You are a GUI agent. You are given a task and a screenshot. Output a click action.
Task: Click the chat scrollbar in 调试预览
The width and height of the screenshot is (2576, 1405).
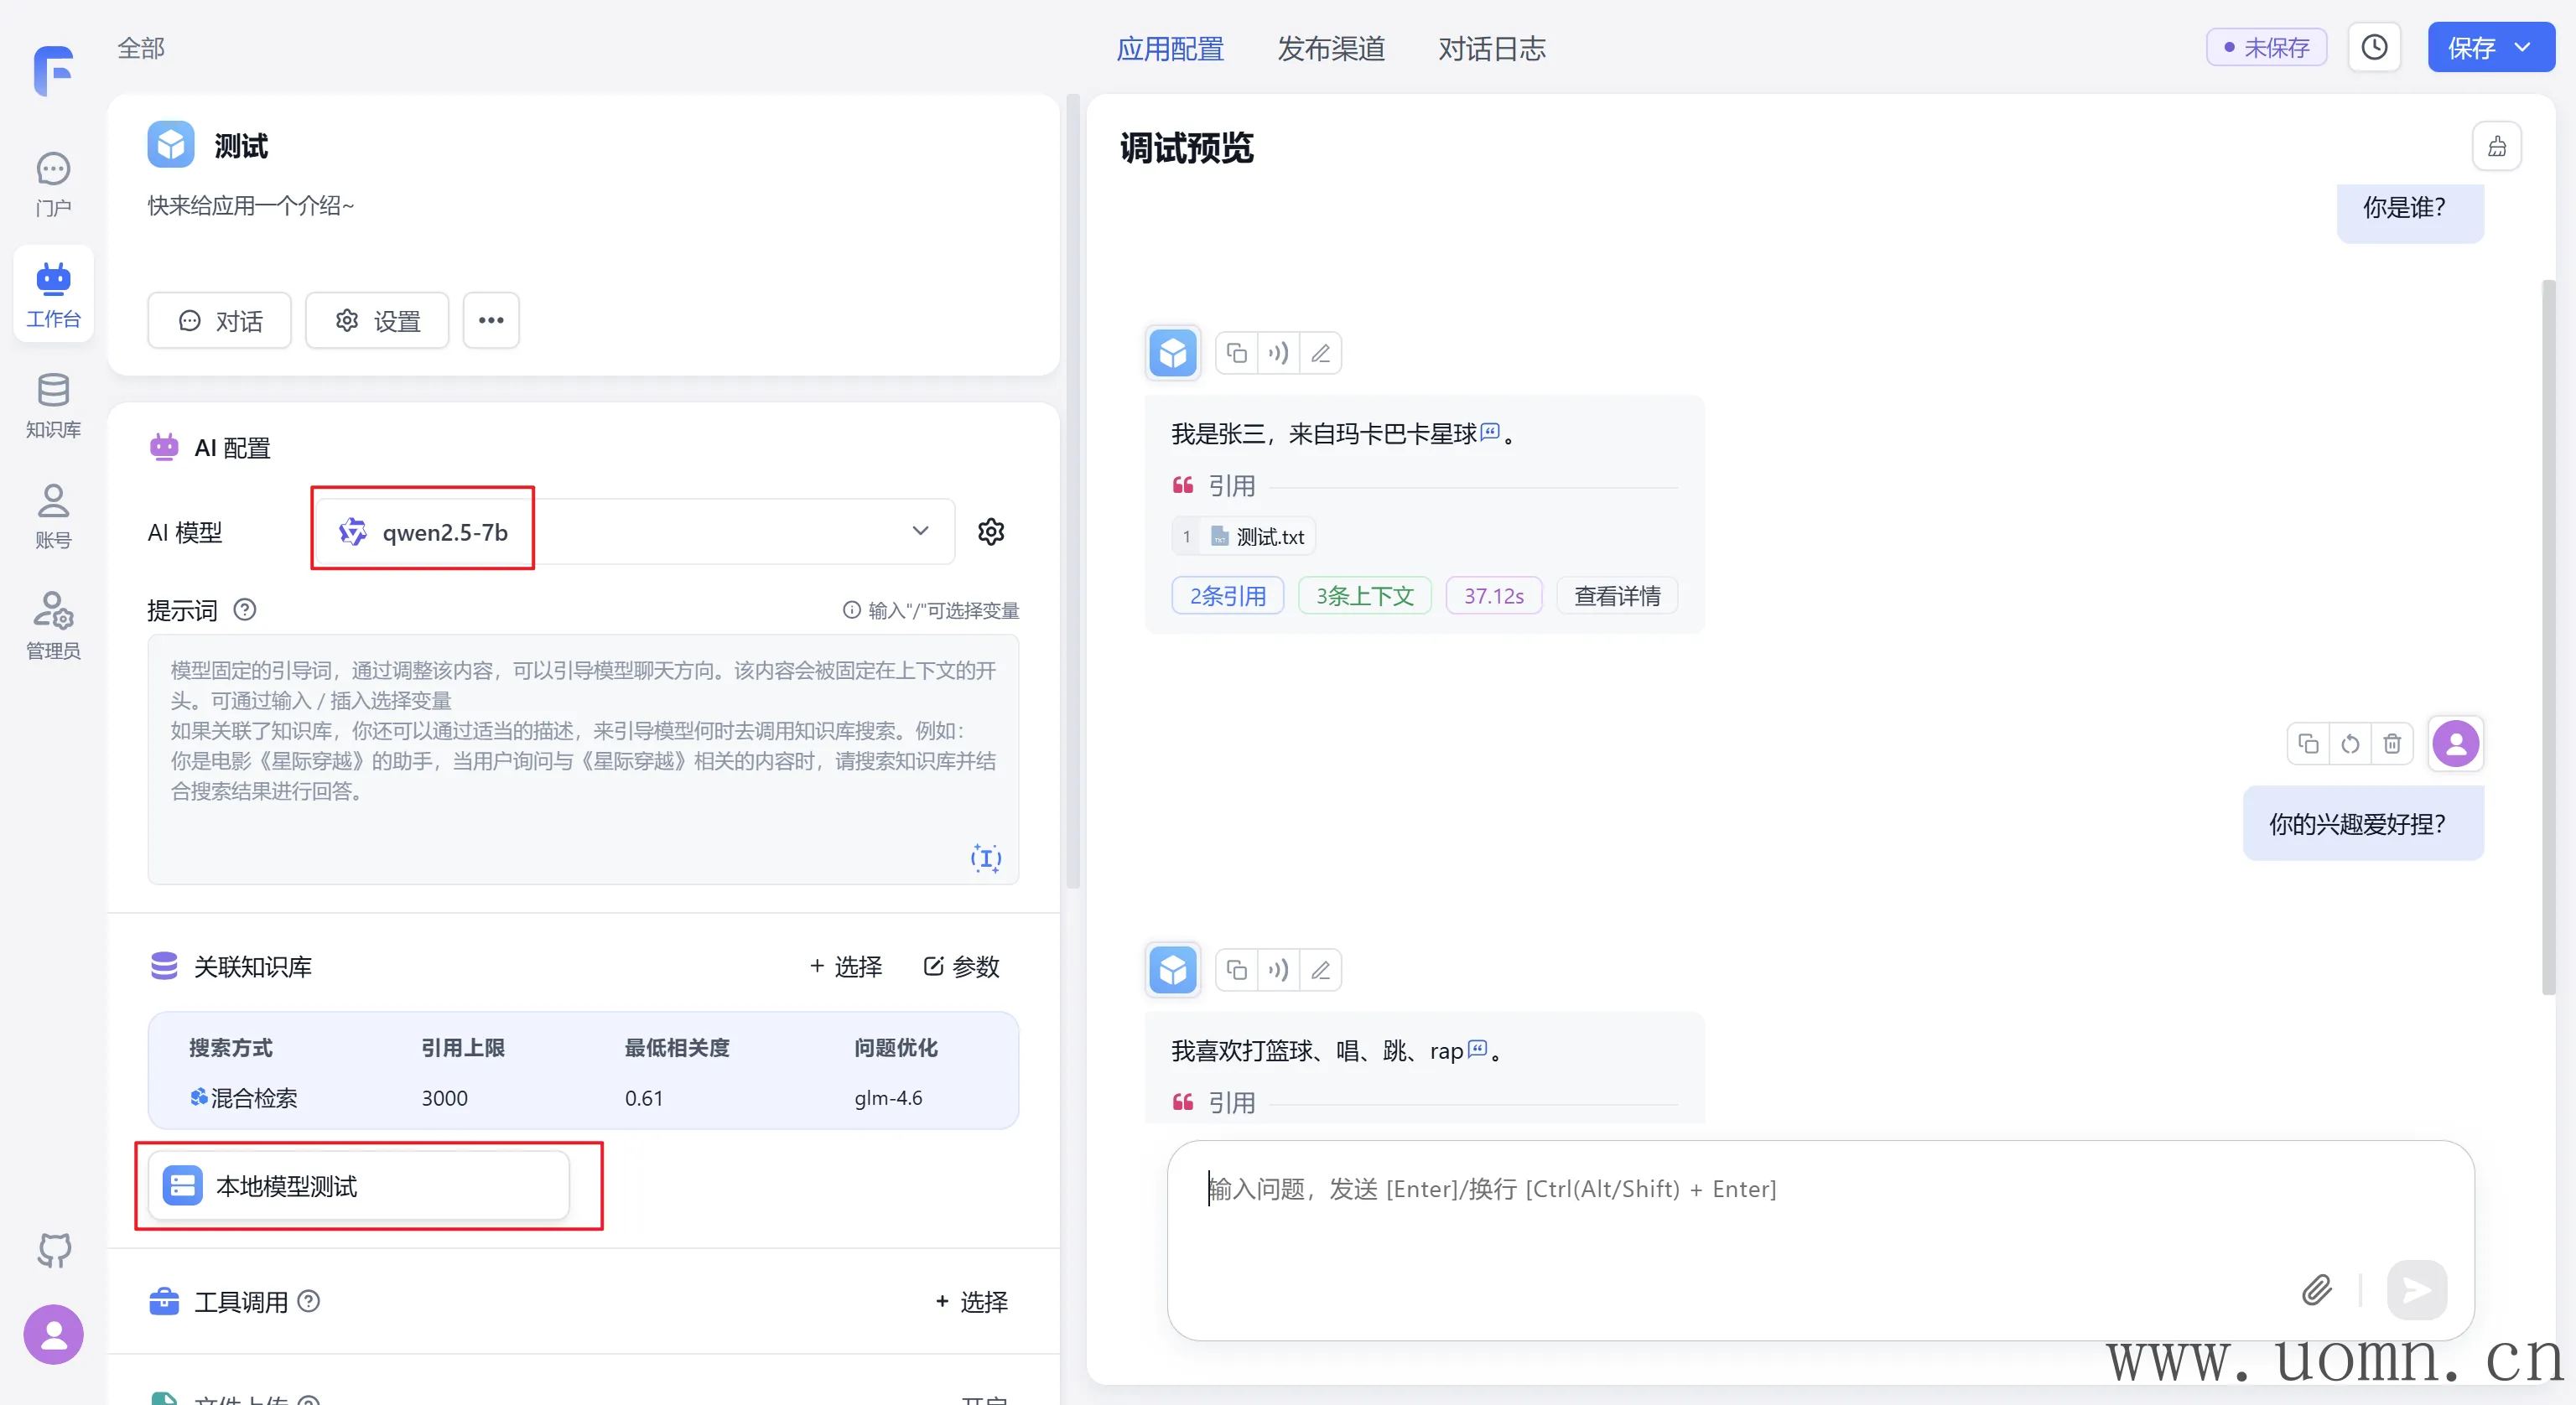click(2548, 640)
